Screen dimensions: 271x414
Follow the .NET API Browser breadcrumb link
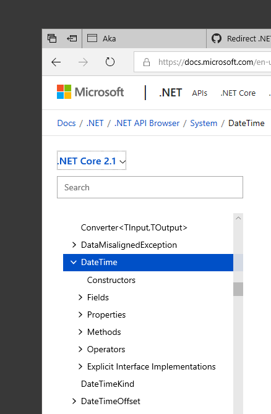tap(147, 123)
